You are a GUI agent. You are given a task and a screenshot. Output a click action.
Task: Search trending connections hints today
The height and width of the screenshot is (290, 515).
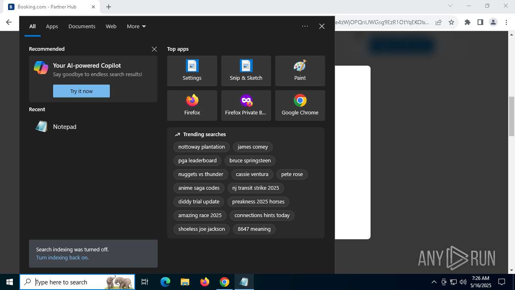pyautogui.click(x=262, y=215)
